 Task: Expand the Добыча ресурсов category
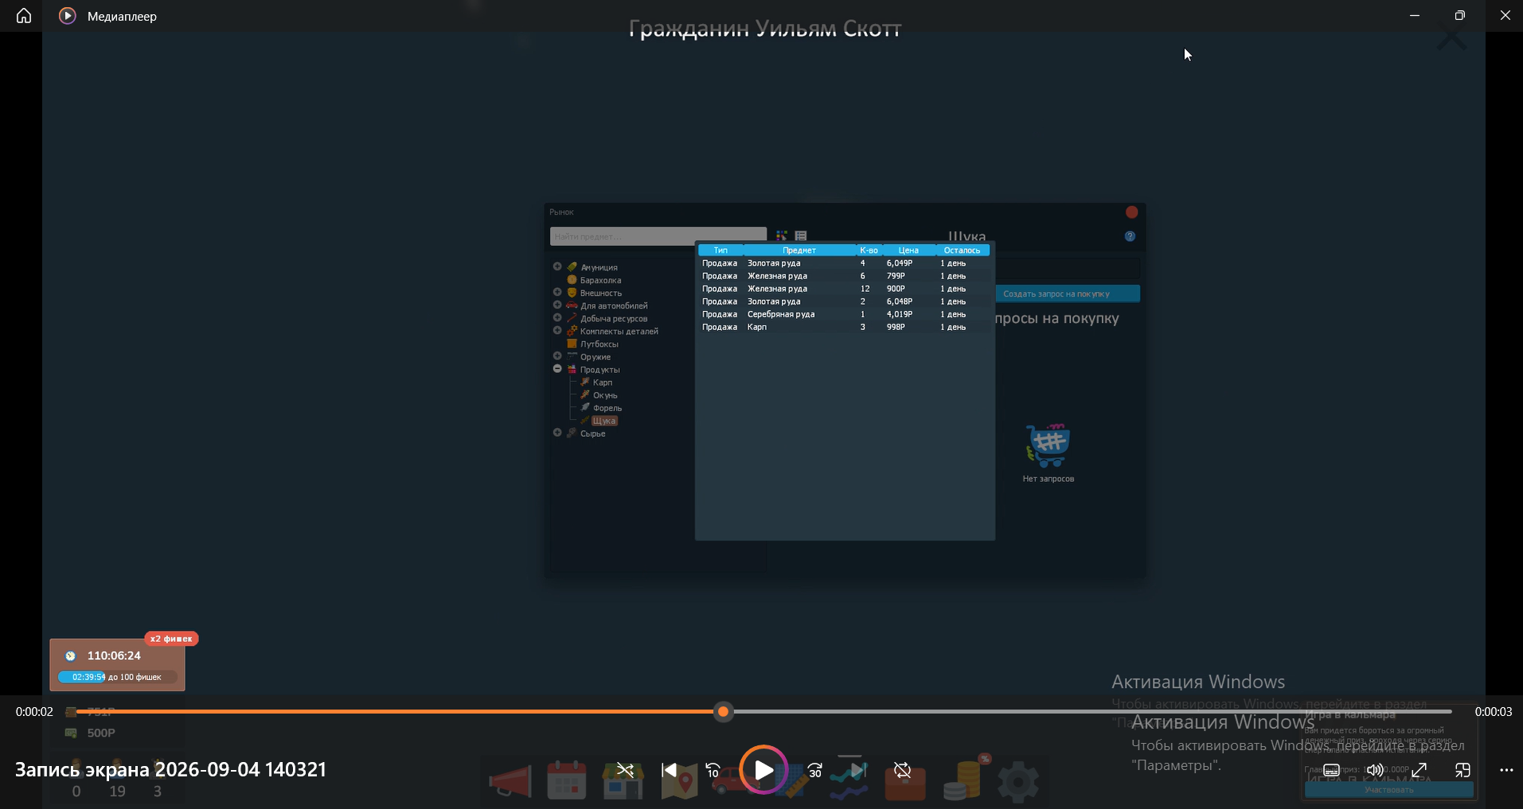click(x=557, y=317)
